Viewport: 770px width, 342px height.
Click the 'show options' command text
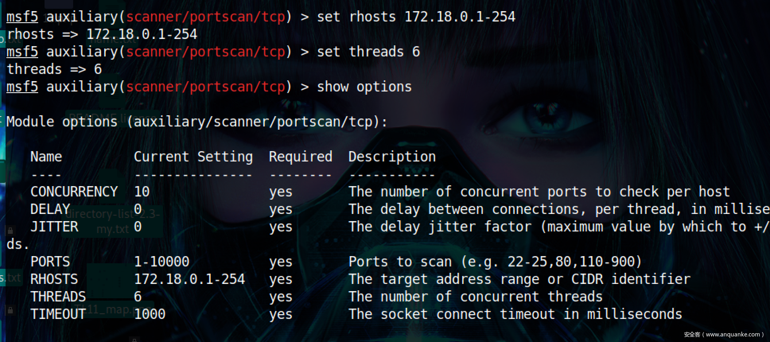[x=364, y=87]
